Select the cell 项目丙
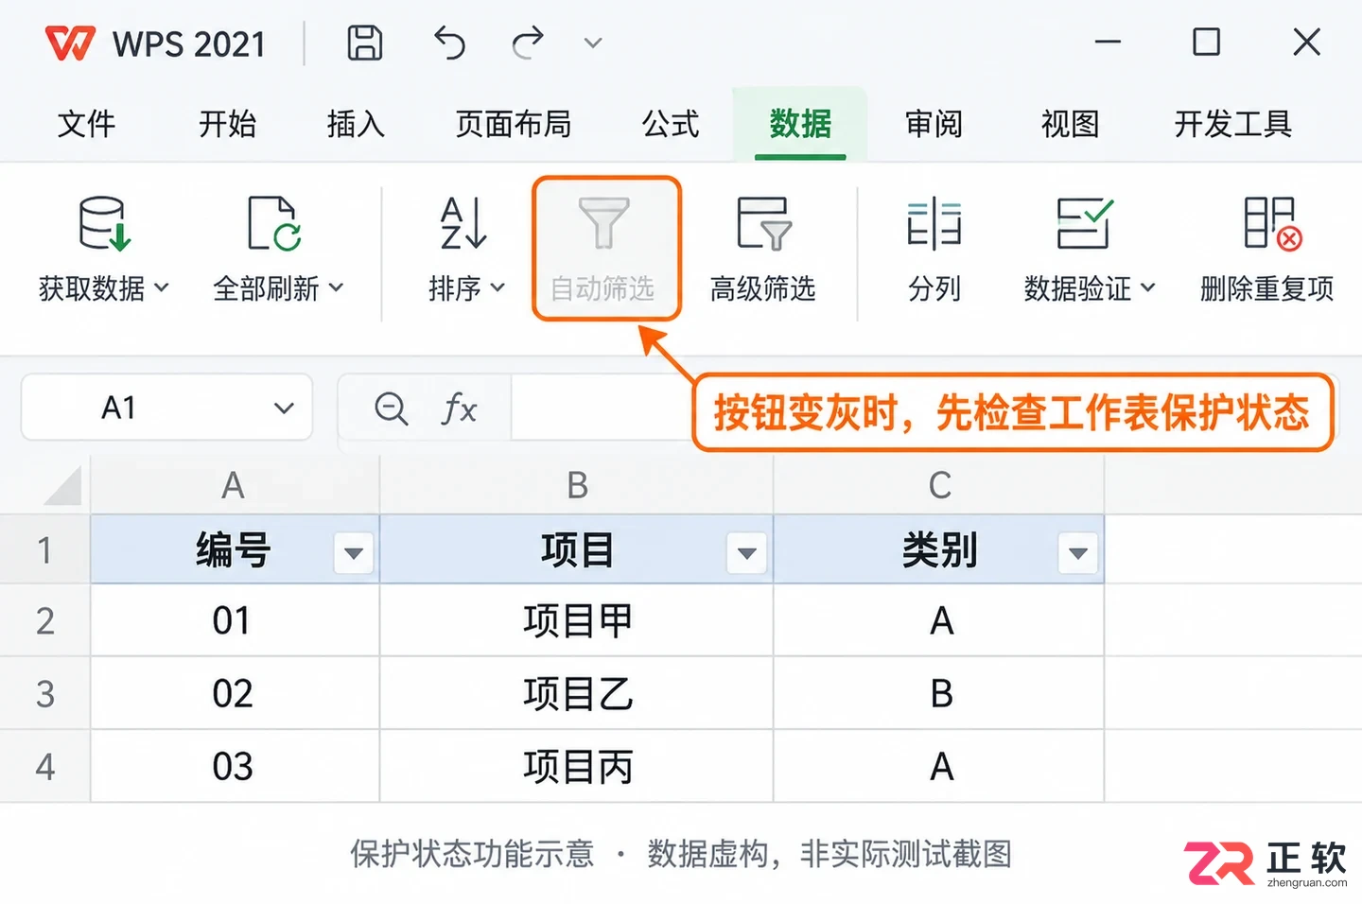Screen dimensions: 1362x904 pos(577,766)
